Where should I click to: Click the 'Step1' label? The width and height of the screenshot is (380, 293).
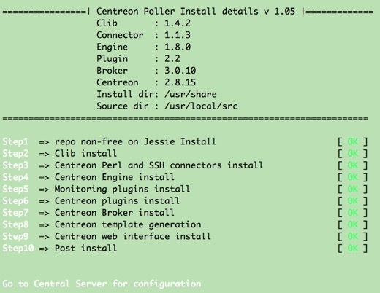15,141
